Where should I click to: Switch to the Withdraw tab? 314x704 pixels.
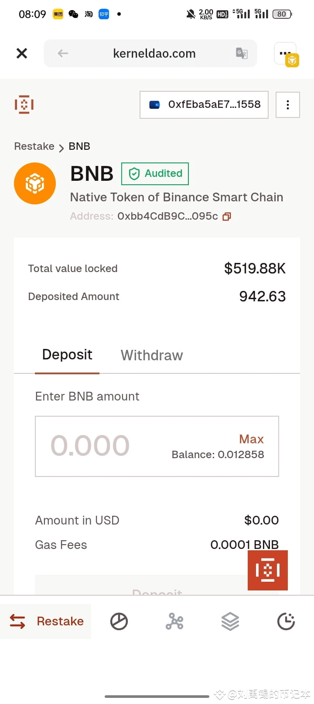(x=152, y=355)
